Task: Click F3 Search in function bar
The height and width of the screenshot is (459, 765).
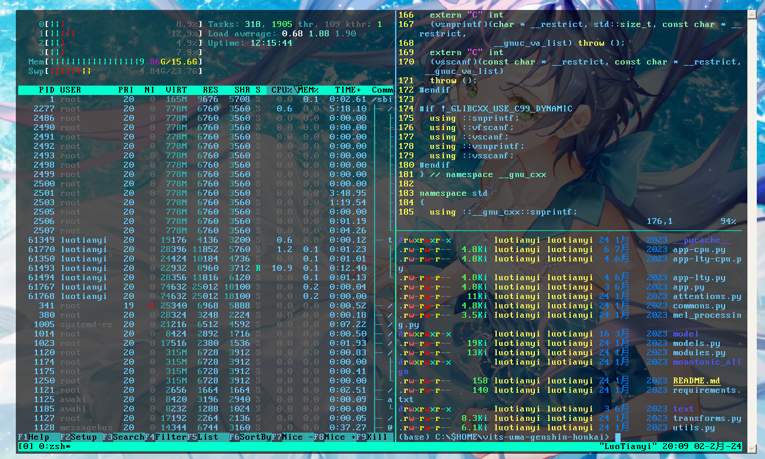Action: coord(123,437)
